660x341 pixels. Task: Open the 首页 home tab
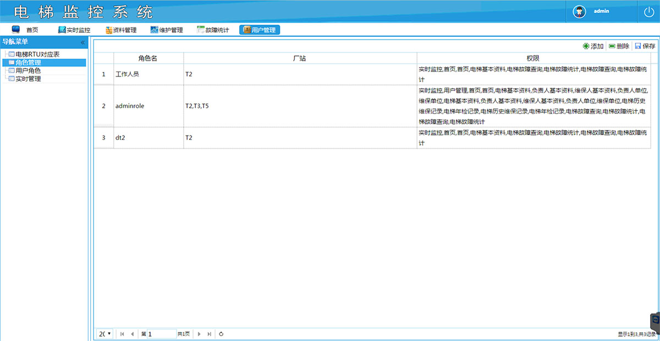coord(25,30)
